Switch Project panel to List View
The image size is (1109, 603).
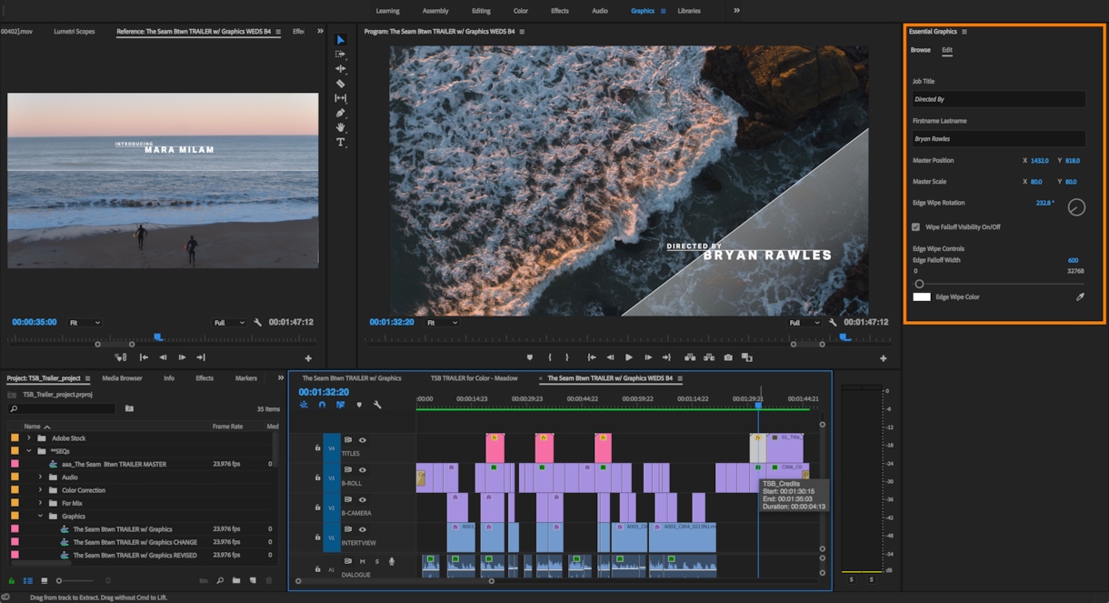(x=27, y=580)
